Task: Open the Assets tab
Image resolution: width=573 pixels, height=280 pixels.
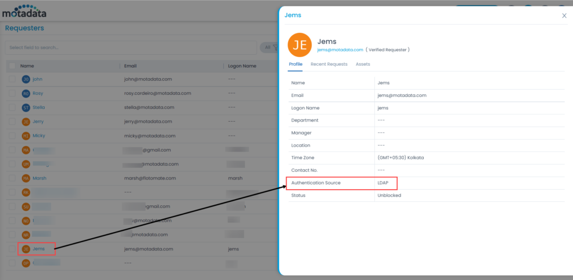Action: tap(363, 64)
